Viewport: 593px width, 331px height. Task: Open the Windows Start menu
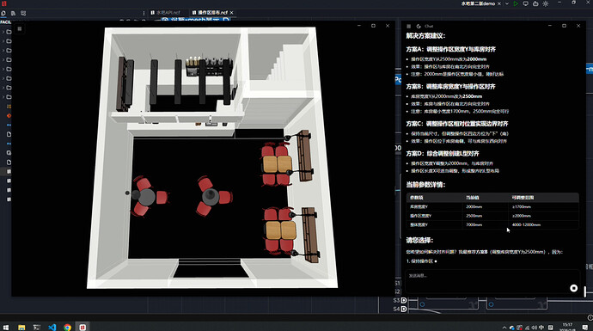[x=6, y=328]
